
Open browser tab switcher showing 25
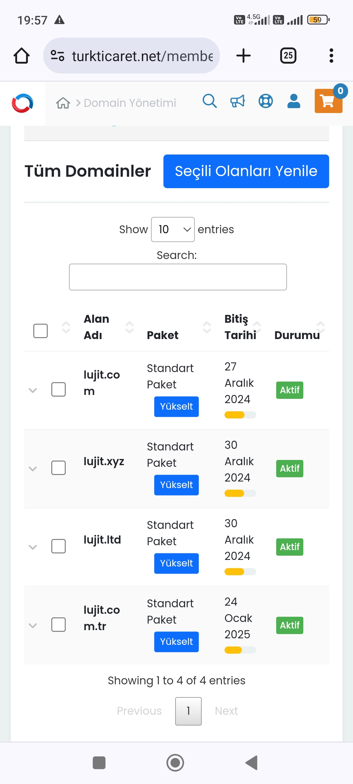pos(288,56)
